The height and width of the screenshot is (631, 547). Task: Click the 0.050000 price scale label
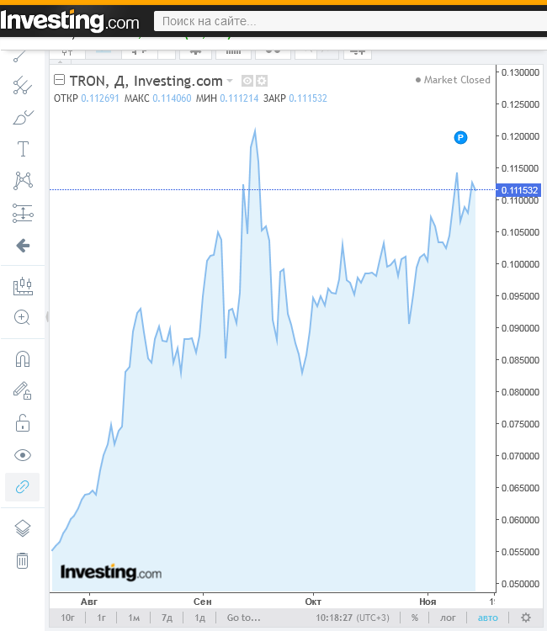click(520, 584)
